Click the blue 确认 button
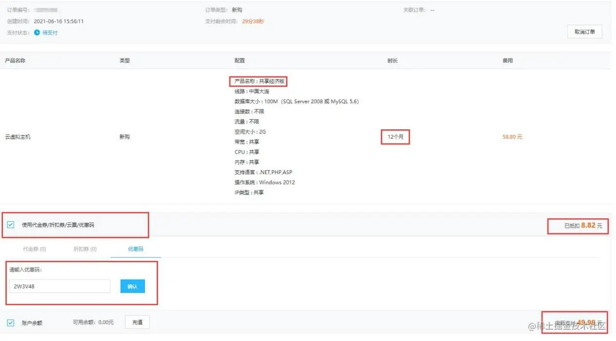616x341 pixels. 133,286
